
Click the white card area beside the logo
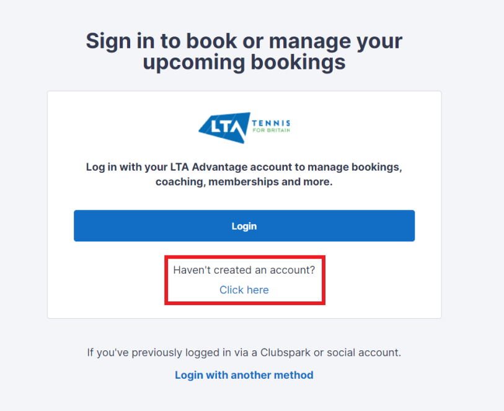353,128
